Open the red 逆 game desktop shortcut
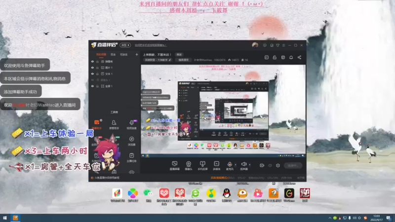 [x=305, y=195]
